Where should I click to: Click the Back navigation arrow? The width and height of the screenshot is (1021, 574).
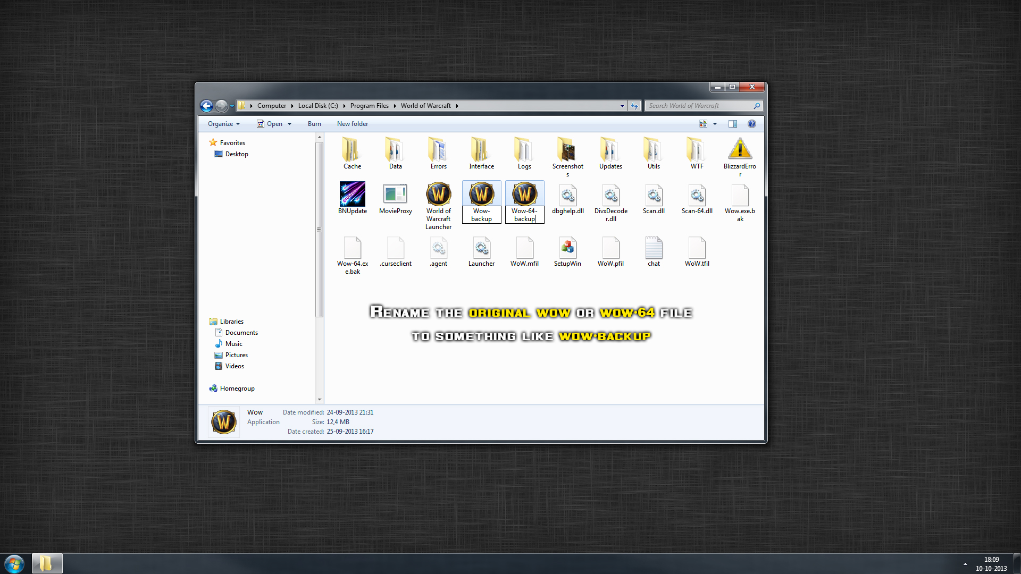coord(206,106)
